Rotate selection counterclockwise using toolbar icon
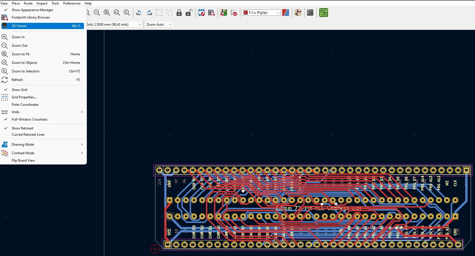The image size is (475, 256). coord(139,13)
